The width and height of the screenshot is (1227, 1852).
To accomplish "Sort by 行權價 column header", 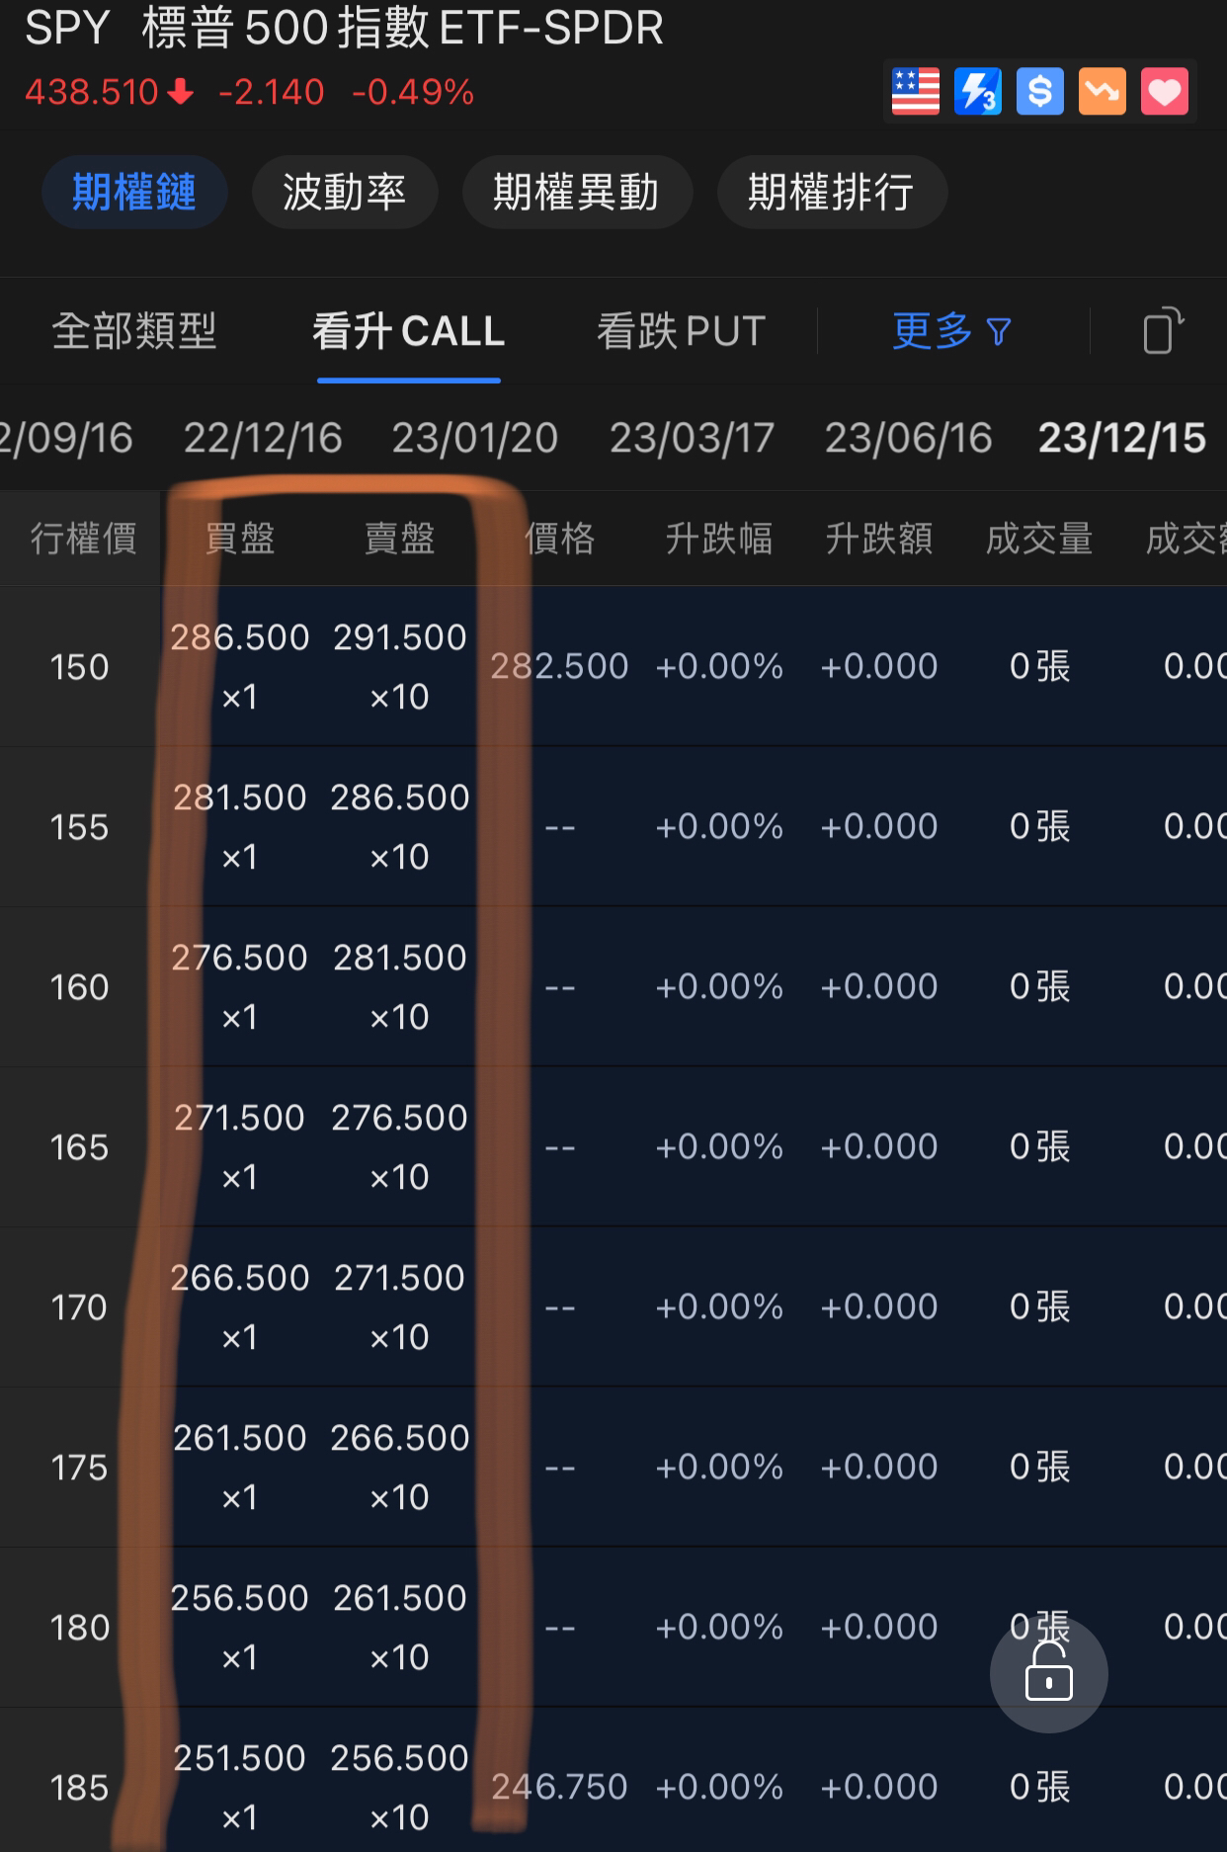I will coord(84,539).
